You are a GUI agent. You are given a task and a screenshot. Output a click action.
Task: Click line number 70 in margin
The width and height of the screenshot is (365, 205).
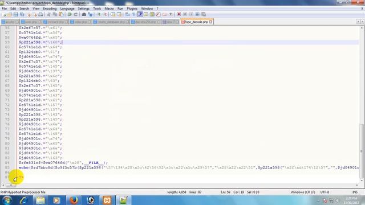click(7, 95)
